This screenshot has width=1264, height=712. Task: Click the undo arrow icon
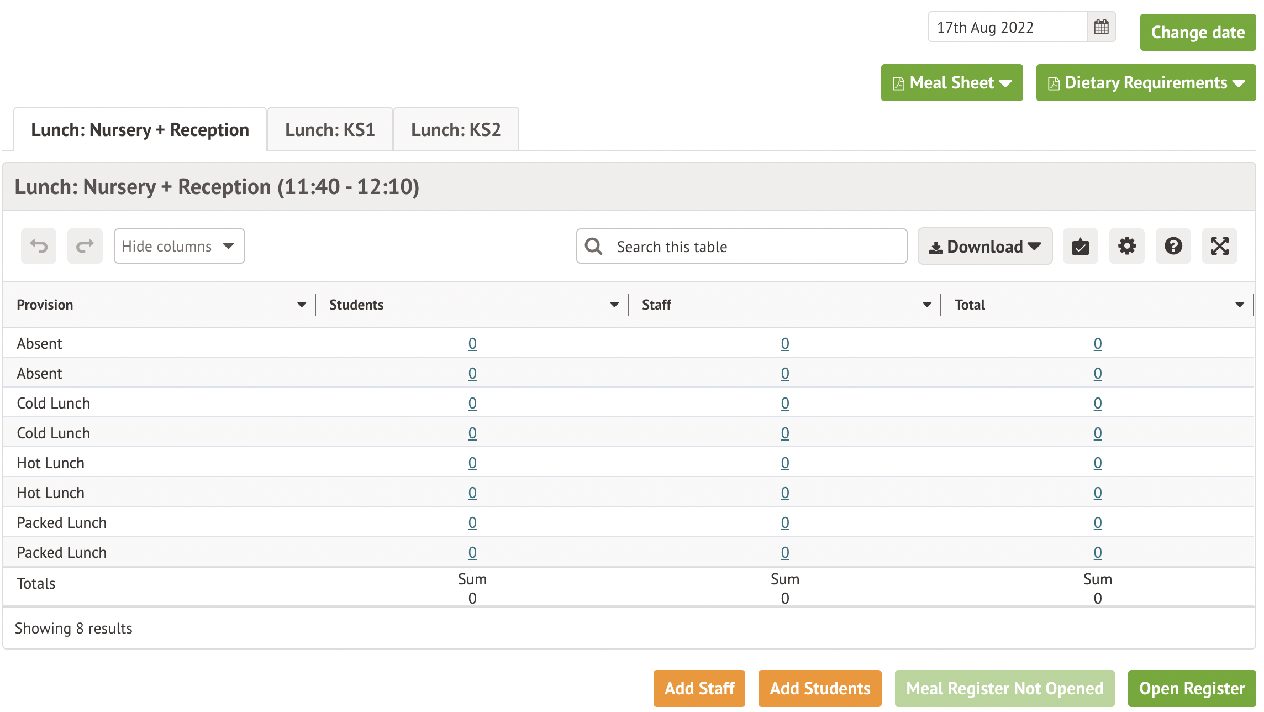[x=39, y=246]
